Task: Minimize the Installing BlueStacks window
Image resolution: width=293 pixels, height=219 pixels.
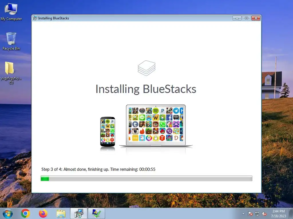Action: coord(237,18)
